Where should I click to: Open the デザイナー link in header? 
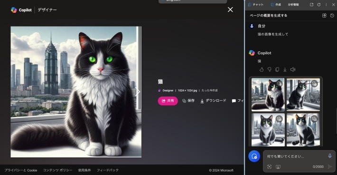click(47, 10)
